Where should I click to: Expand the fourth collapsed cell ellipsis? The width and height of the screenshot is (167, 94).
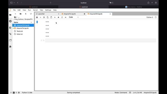(47, 33)
